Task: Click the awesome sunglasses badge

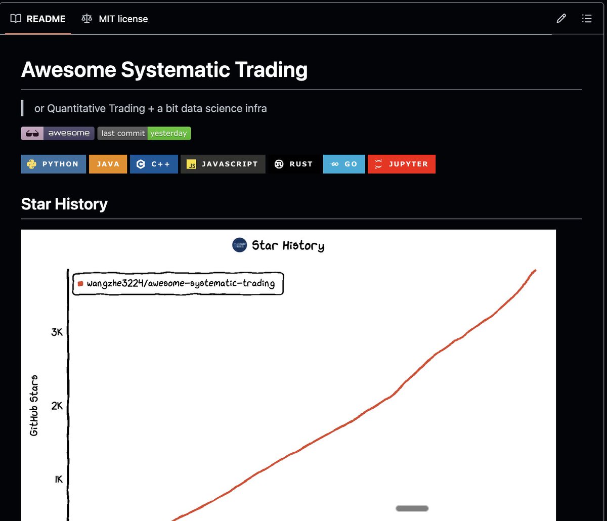Action: [x=58, y=134]
